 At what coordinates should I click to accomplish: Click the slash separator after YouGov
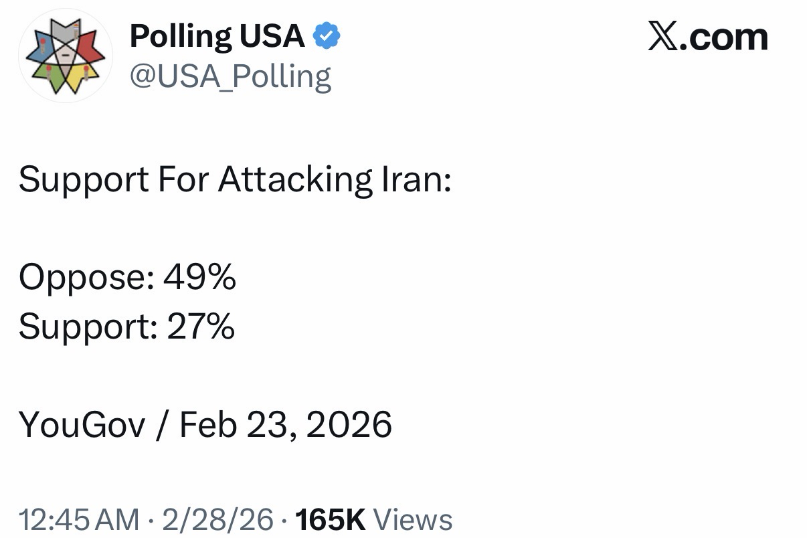(x=162, y=425)
